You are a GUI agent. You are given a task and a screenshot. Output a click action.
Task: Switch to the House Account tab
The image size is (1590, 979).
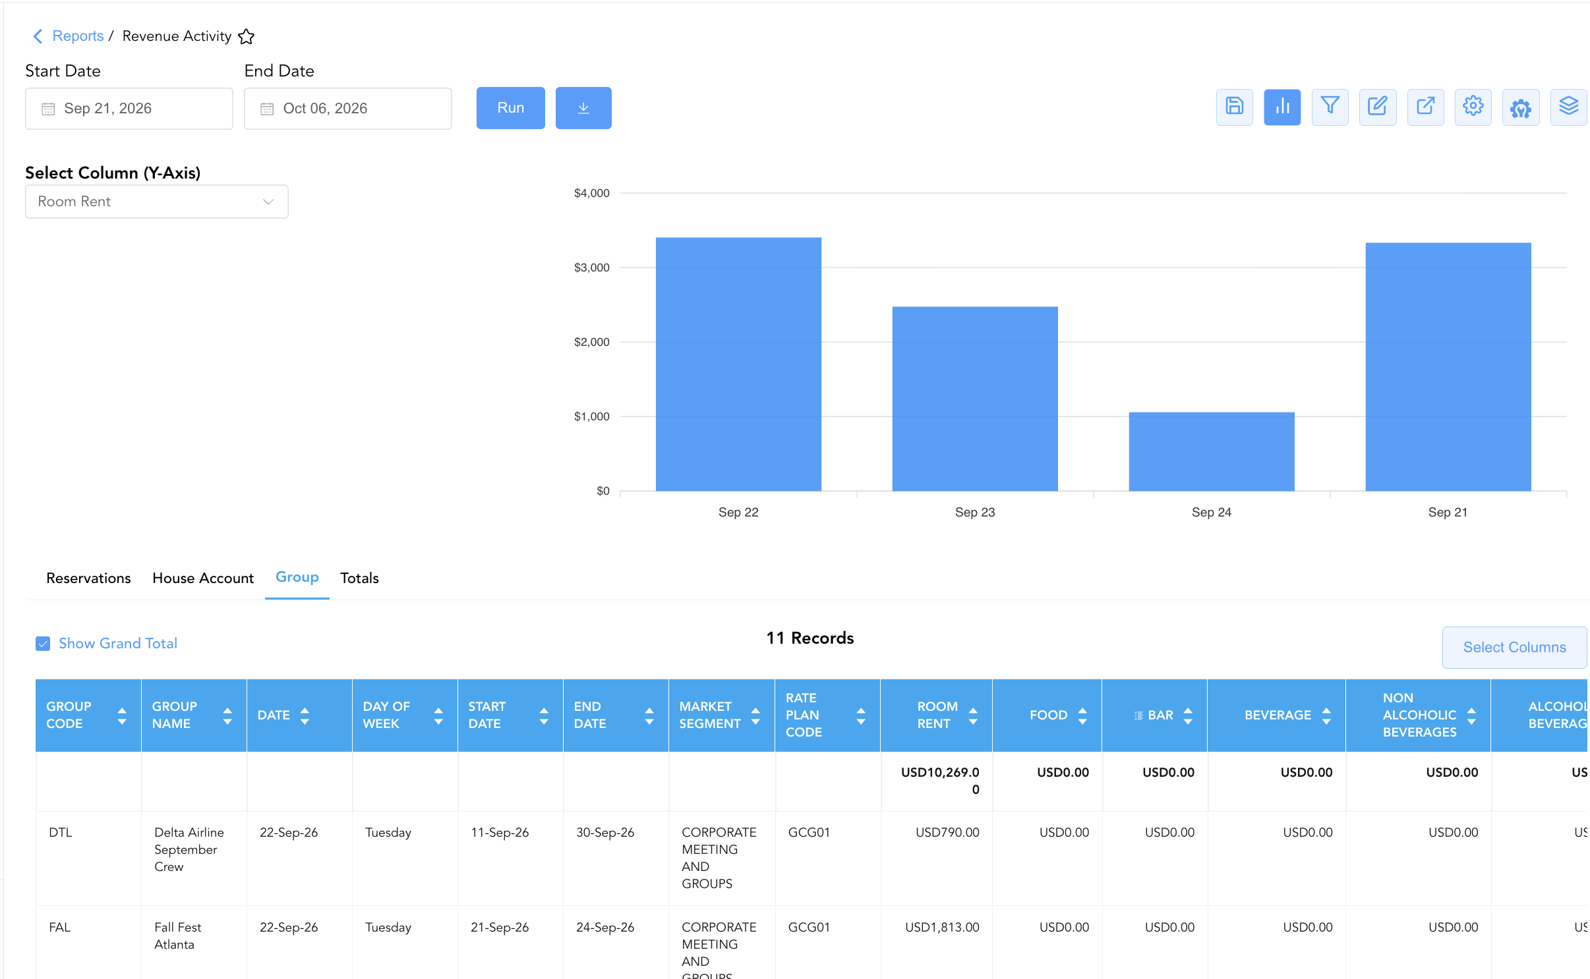pyautogui.click(x=203, y=578)
